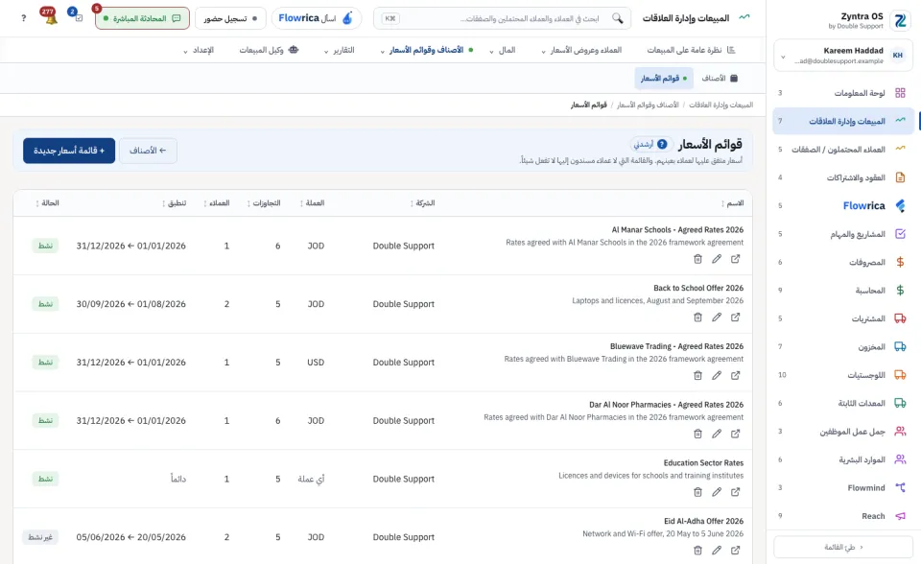Open Flowmind in sidebar
The width and height of the screenshot is (921, 564).
(x=842, y=487)
